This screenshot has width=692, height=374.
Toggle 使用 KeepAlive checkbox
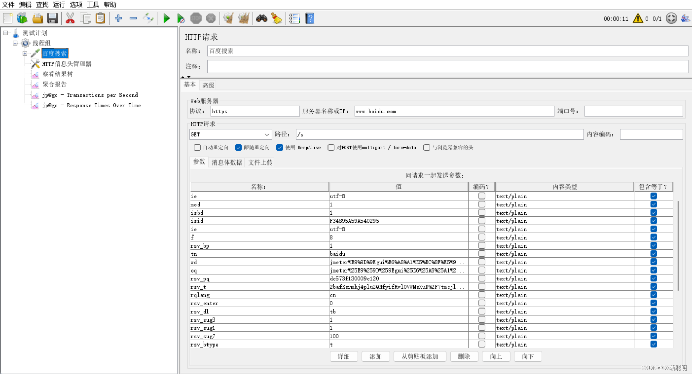(279, 147)
